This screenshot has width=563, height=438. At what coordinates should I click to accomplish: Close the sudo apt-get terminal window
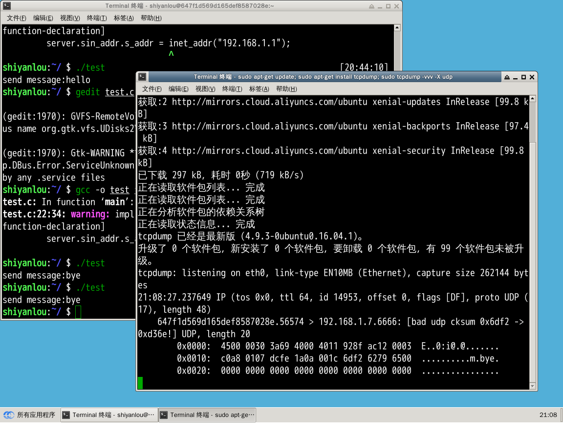coord(532,77)
